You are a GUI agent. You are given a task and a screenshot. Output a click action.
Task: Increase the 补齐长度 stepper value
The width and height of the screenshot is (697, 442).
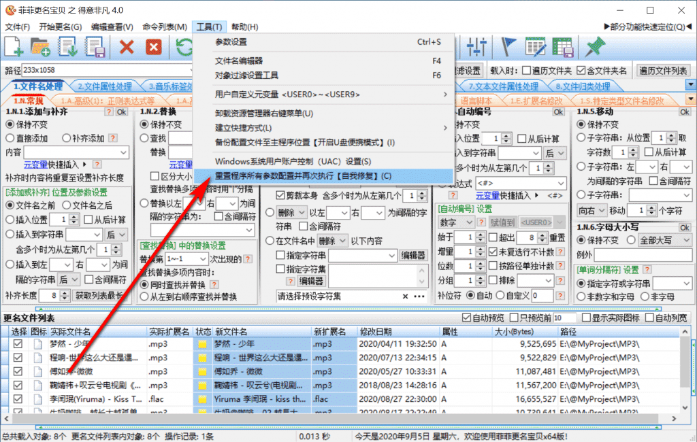[65, 293]
